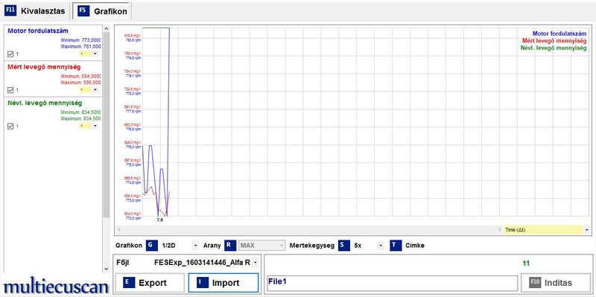This screenshot has height=297, width=596.
Task: Select the Grafikon tab
Action: click(102, 11)
